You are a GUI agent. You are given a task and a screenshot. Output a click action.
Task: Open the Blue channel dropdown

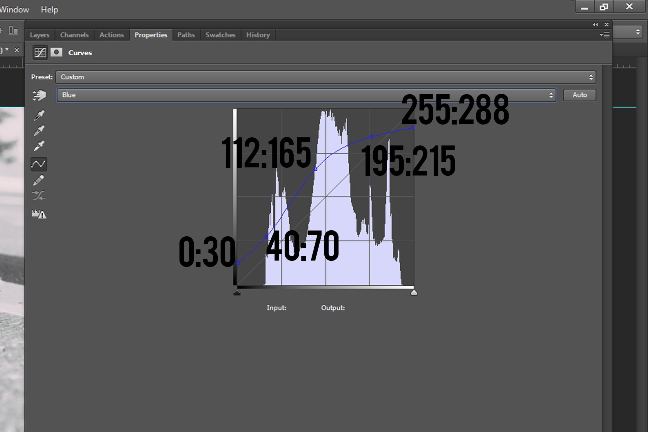[x=306, y=95]
